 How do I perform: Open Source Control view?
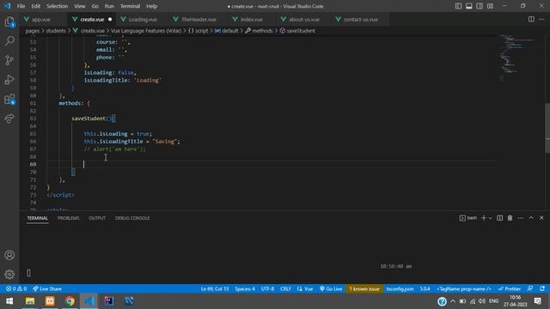[x=9, y=60]
